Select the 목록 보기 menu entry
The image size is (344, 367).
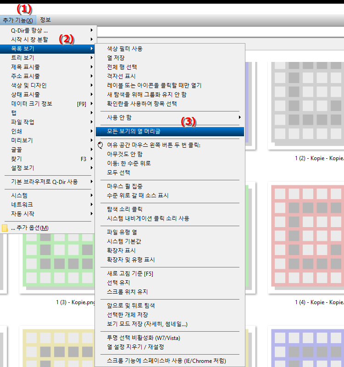coord(48,49)
